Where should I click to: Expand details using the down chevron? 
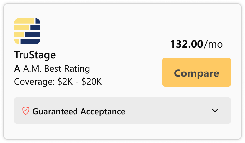pyautogui.click(x=215, y=111)
